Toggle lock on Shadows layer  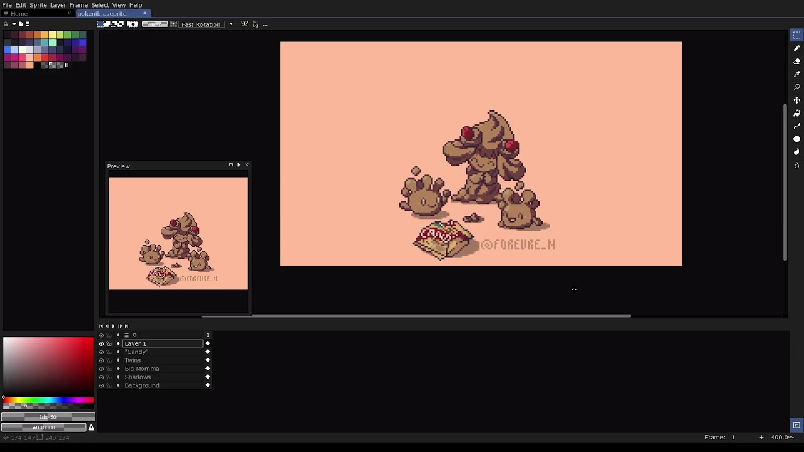click(109, 377)
